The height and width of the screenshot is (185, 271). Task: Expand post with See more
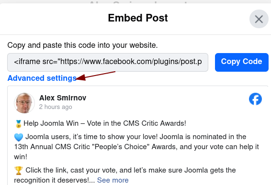[113, 180]
